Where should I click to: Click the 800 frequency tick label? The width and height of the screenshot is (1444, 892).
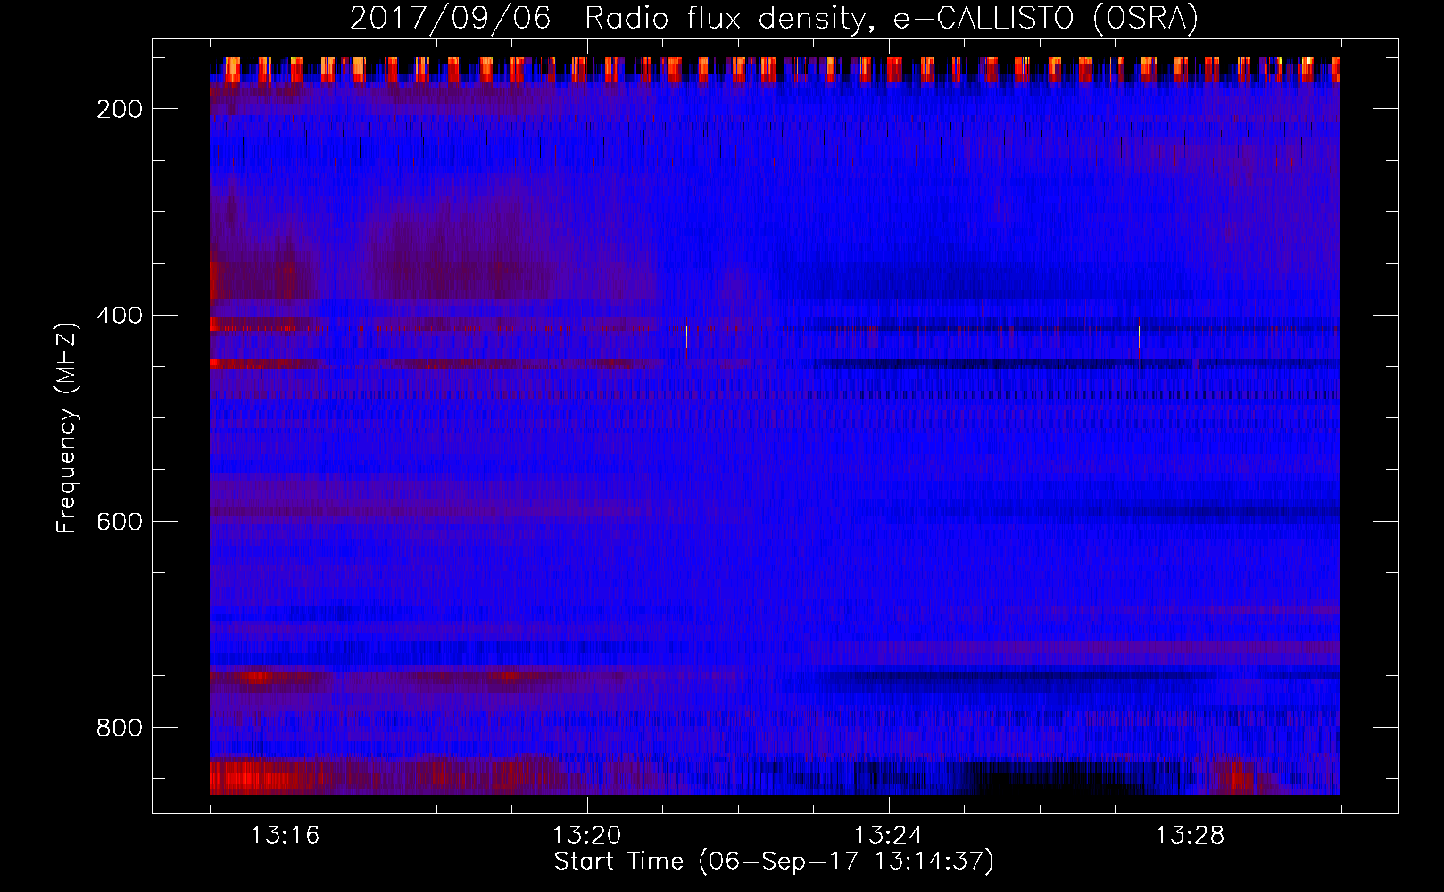point(120,727)
